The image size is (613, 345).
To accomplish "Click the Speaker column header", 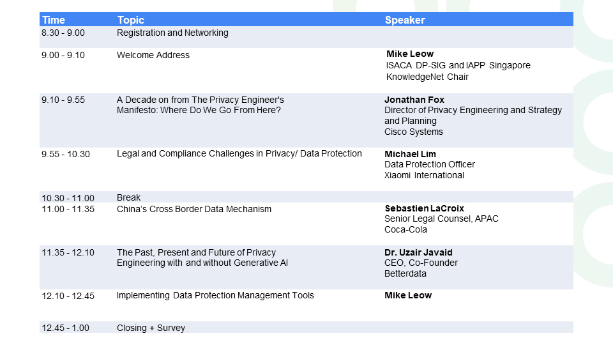I will pos(405,20).
